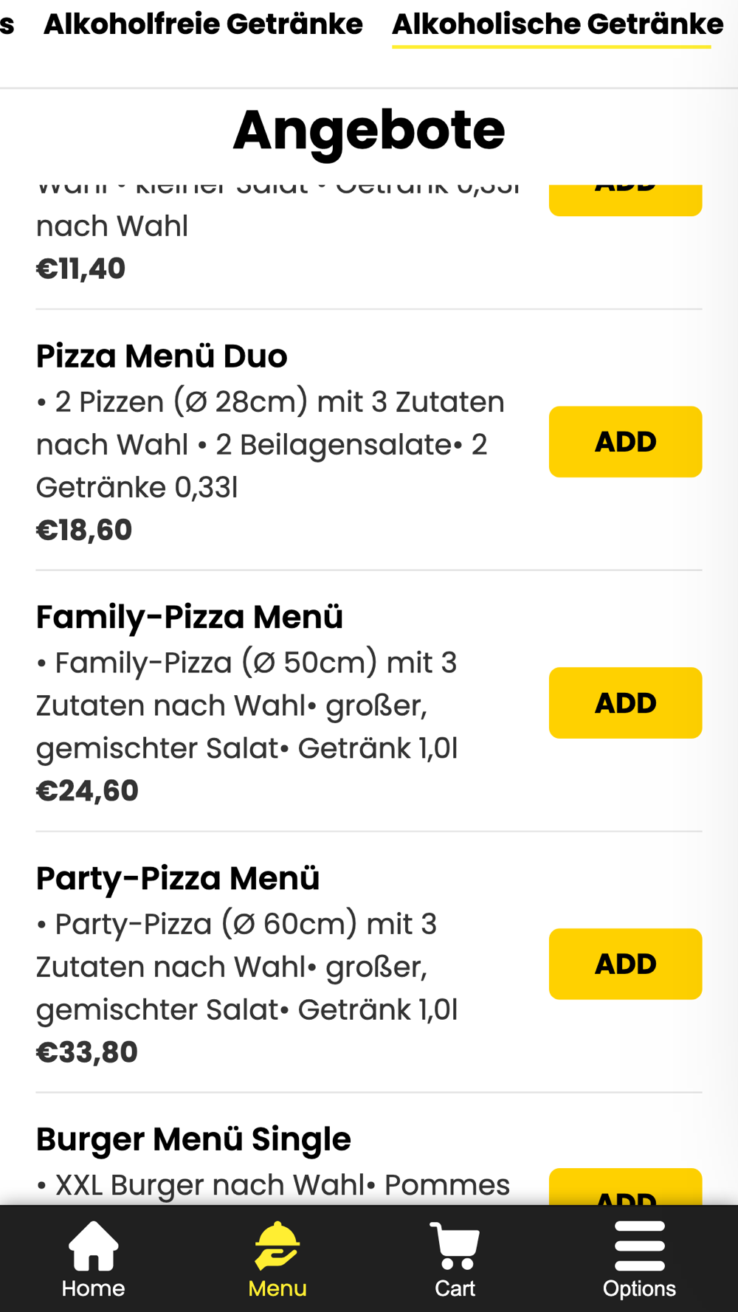Add Pizza Menü Duo to cart
This screenshot has width=738, height=1312.
click(625, 442)
